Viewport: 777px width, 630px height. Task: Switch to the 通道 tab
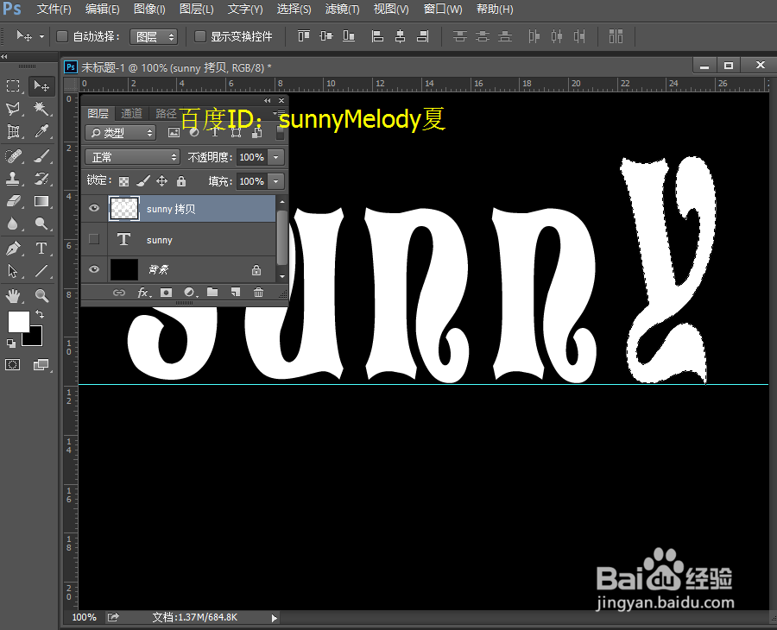(131, 113)
